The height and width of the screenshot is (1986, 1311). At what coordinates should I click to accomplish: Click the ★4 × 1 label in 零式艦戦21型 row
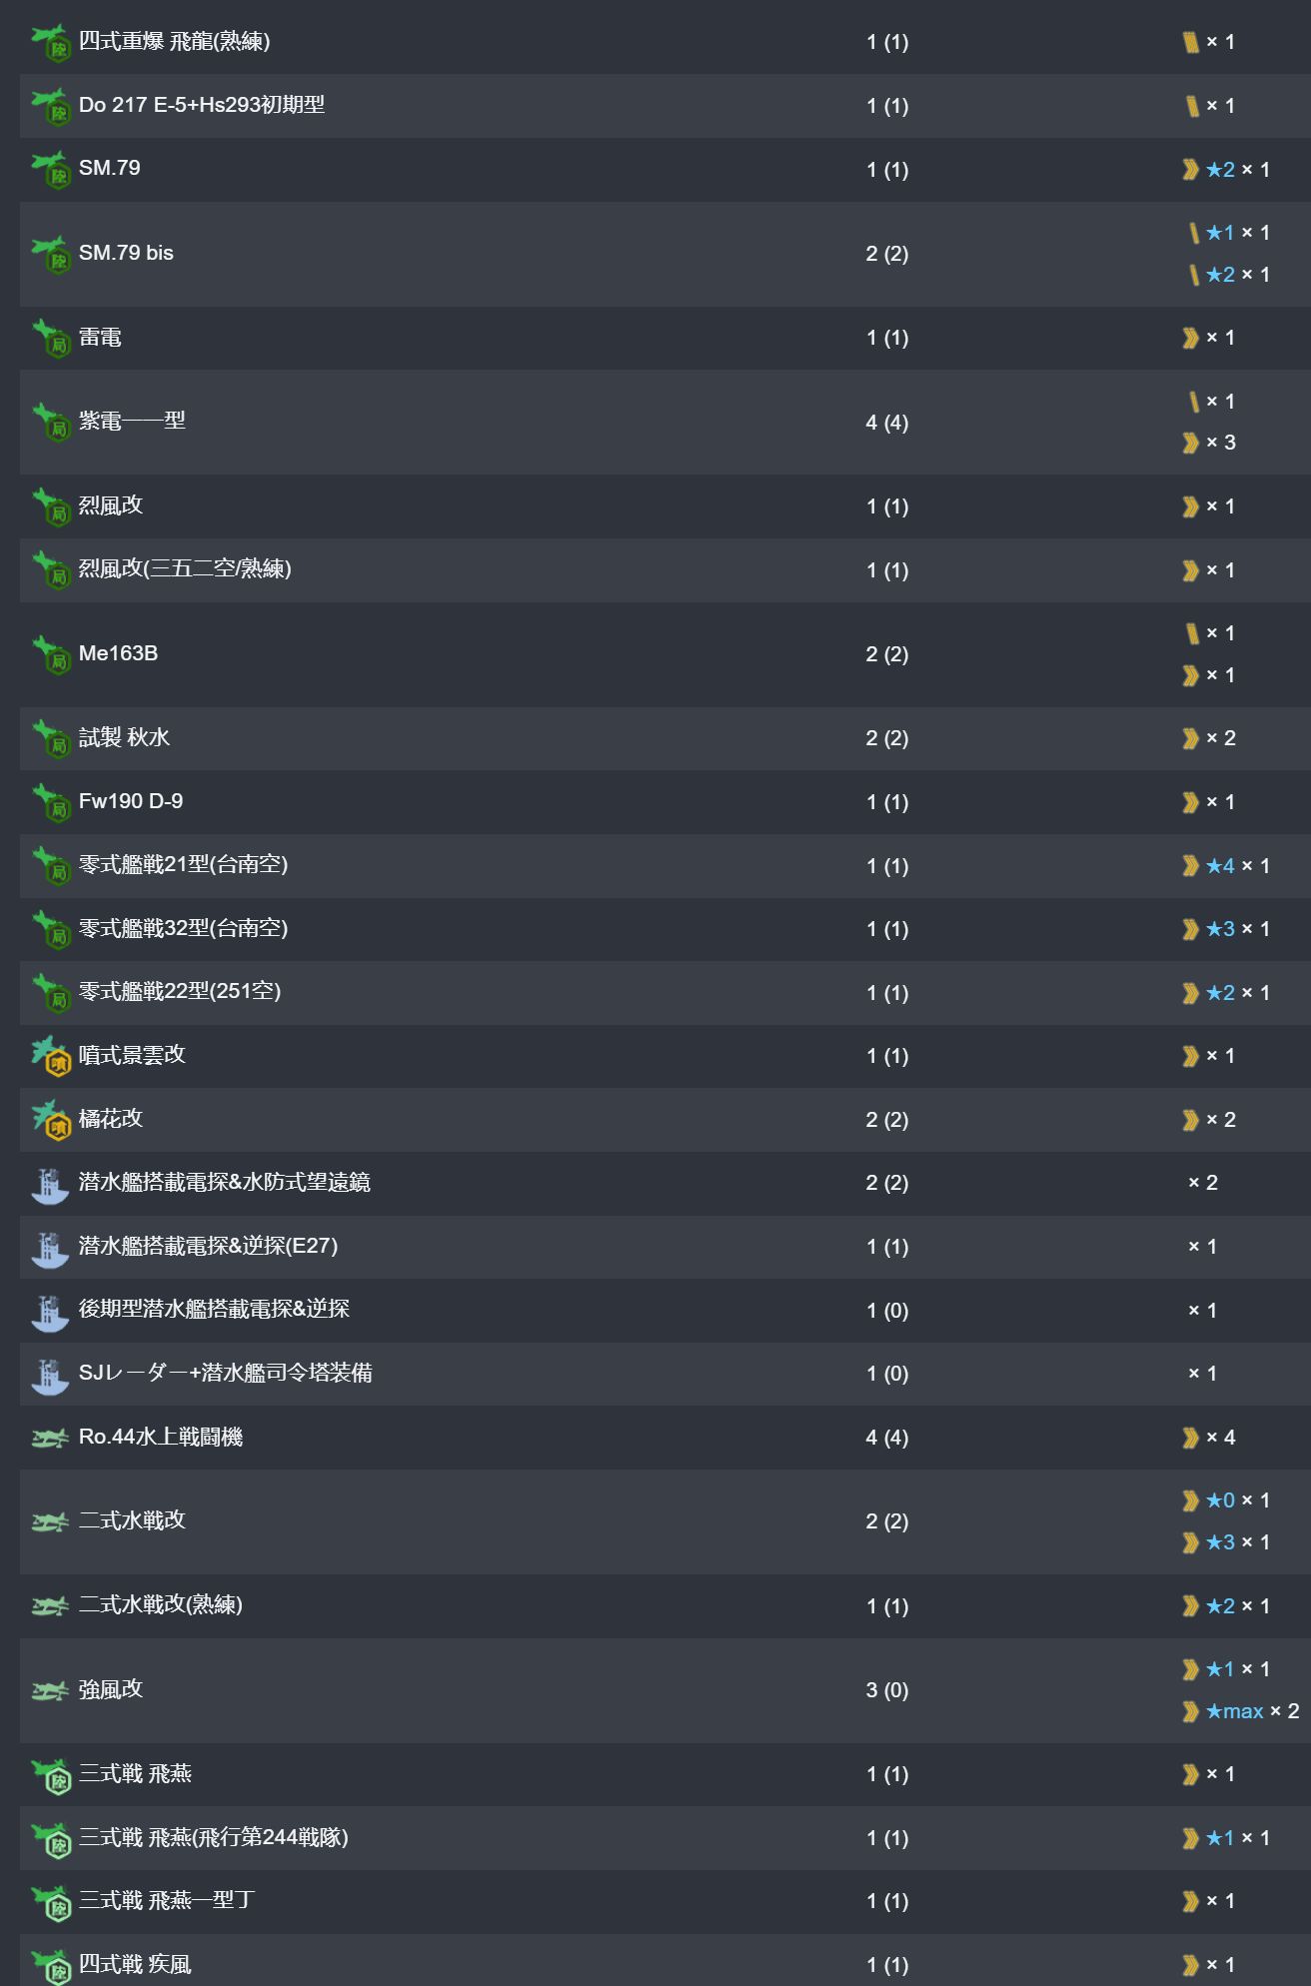[x=1236, y=866]
